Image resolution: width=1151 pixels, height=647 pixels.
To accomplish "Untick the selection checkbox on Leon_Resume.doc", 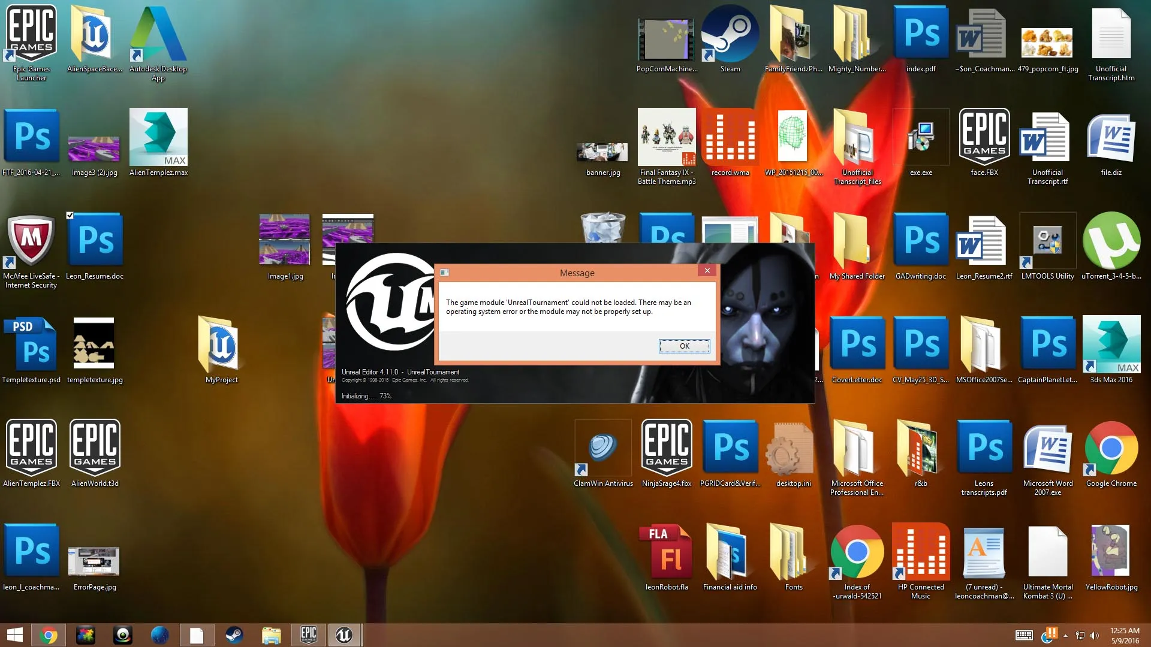I will tap(70, 216).
